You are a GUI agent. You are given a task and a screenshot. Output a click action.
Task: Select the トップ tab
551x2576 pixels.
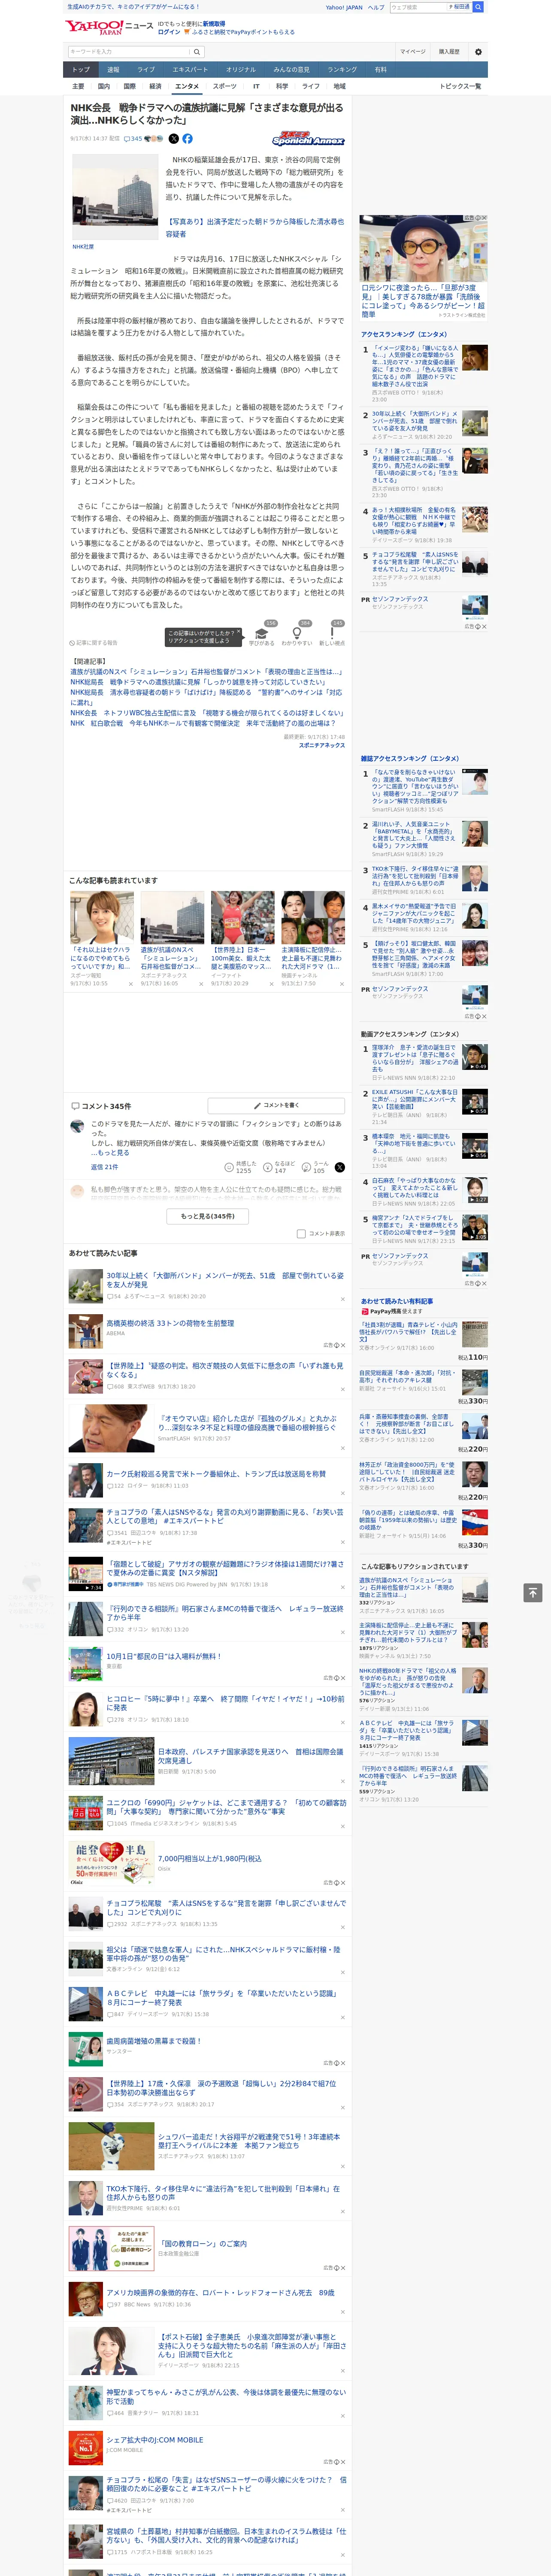click(x=81, y=70)
